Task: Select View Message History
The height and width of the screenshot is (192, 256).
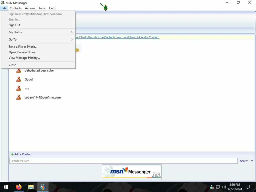Action: (38, 58)
